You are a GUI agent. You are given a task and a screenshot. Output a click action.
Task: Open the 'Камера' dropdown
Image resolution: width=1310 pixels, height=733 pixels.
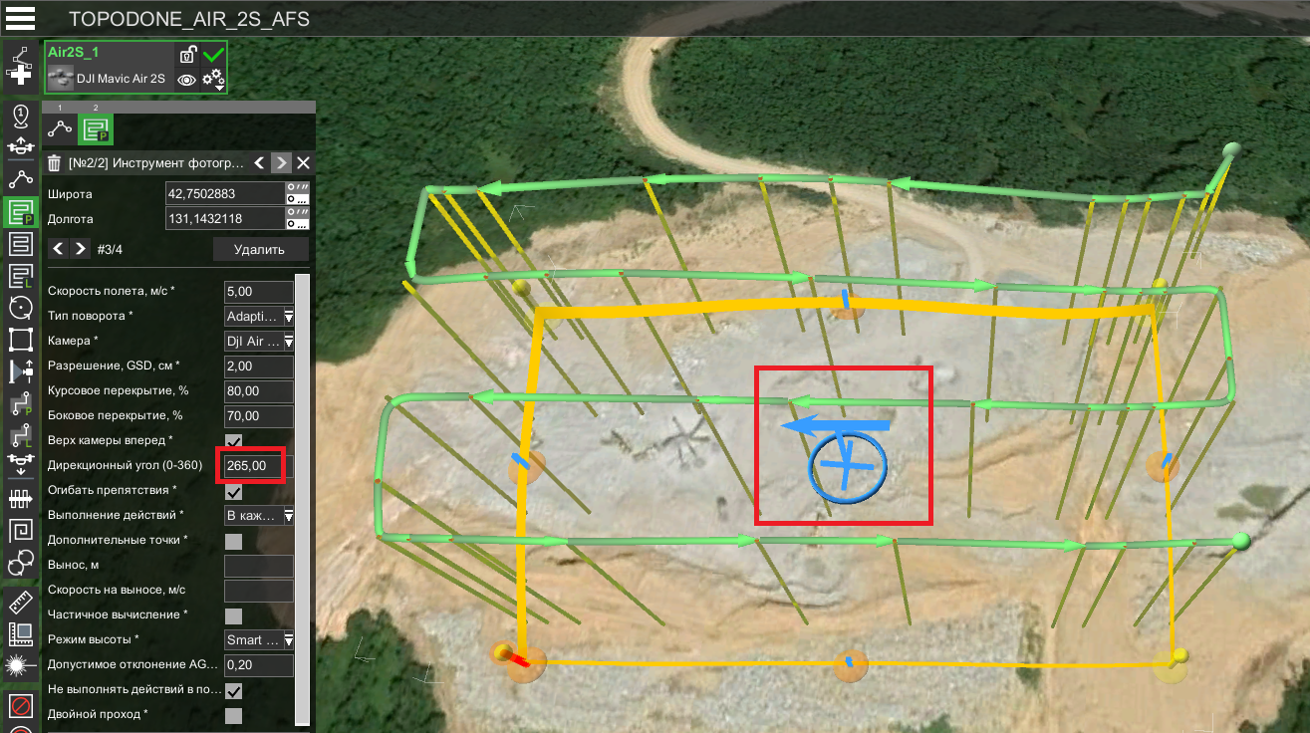tap(259, 341)
